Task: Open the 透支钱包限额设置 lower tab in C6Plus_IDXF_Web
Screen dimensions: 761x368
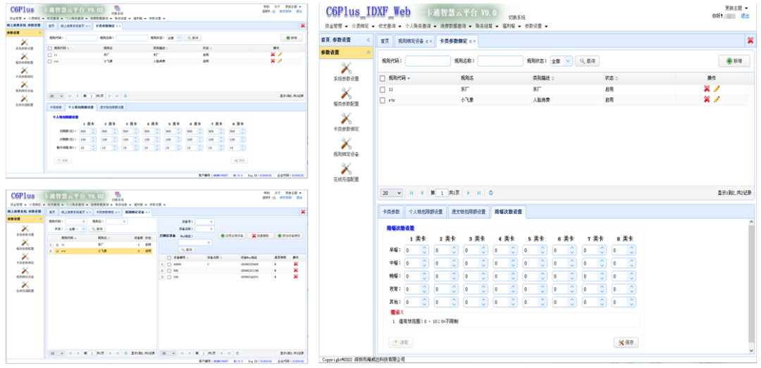Action: 467,212
